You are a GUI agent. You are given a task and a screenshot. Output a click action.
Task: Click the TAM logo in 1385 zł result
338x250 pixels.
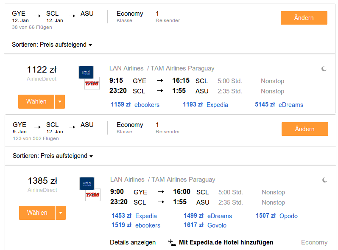pyautogui.click(x=93, y=194)
